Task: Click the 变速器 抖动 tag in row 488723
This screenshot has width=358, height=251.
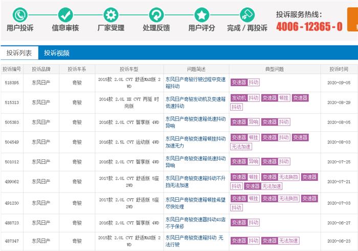Action: point(245,222)
